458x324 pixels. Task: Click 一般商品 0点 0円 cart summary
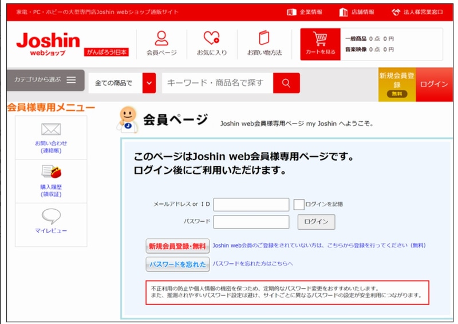tap(369, 38)
